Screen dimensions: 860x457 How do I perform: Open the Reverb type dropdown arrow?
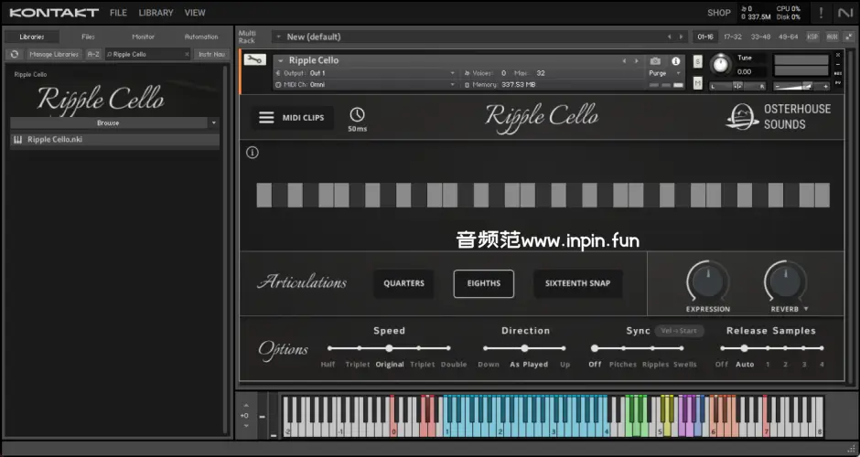[806, 309]
